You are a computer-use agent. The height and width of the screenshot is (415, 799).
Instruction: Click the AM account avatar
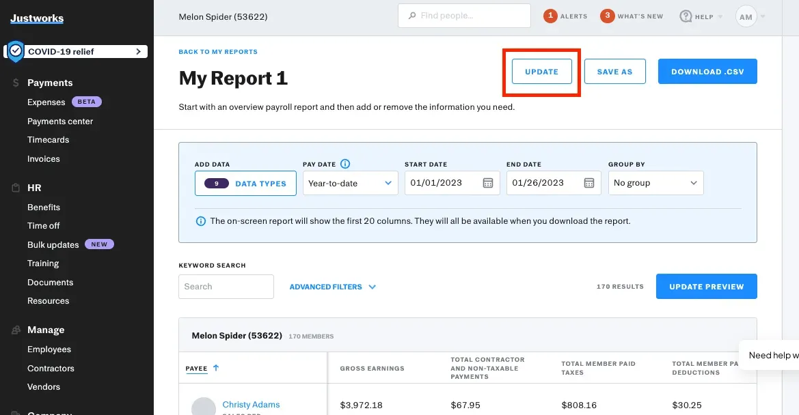[745, 16]
